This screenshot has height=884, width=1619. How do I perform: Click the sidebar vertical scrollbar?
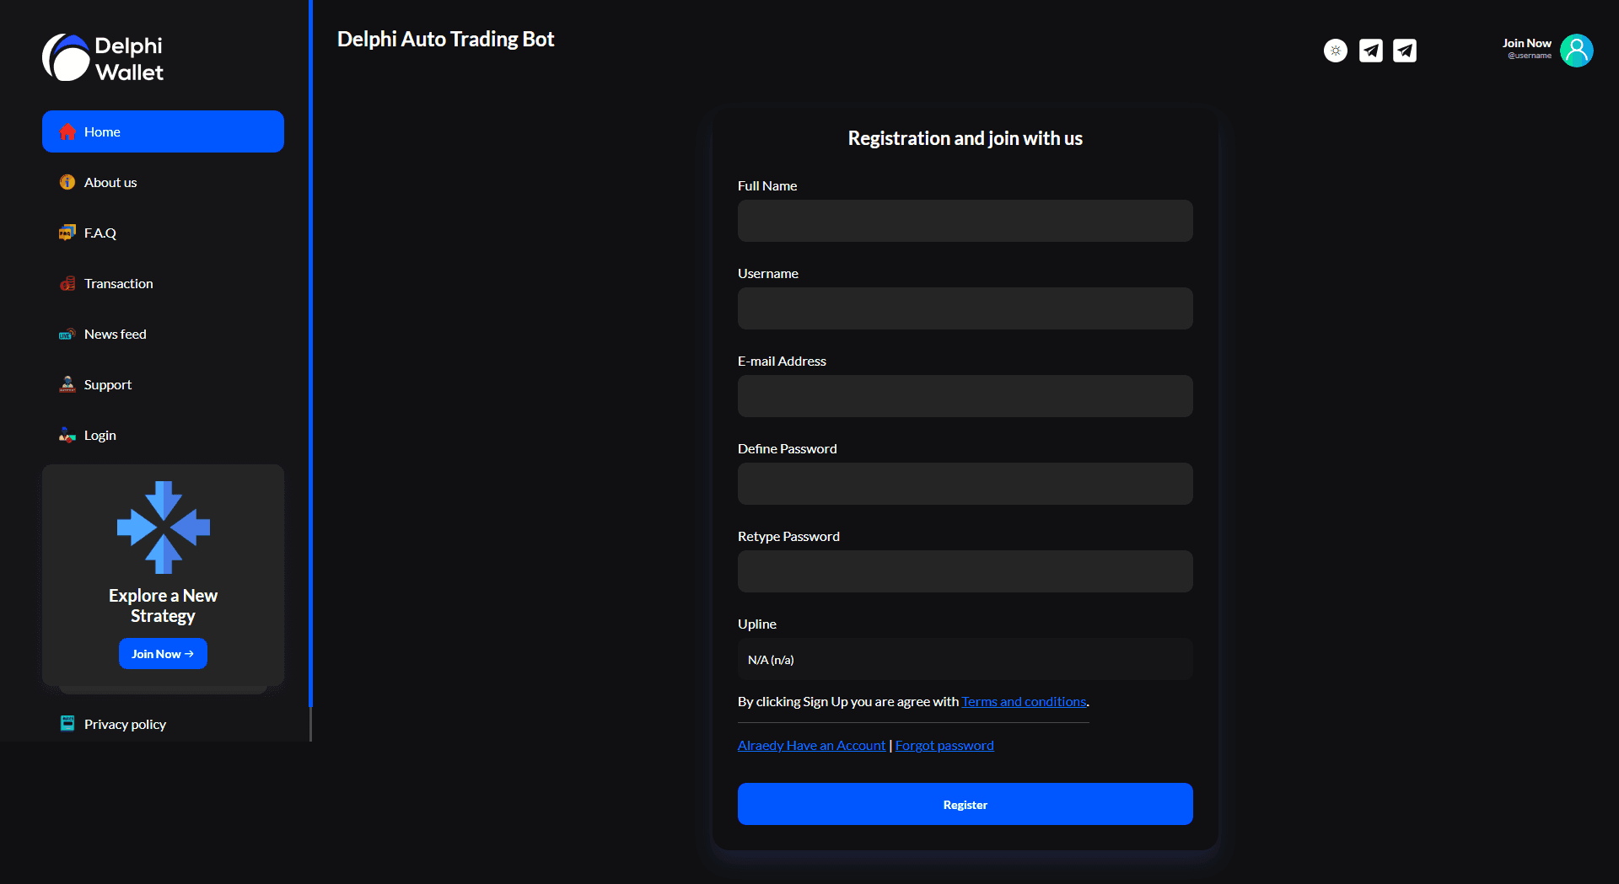(310, 354)
